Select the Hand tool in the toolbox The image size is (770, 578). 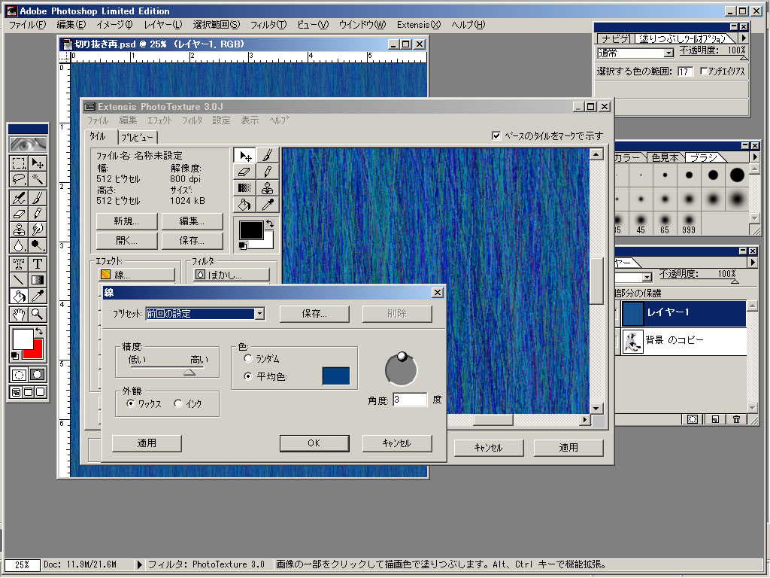pos(20,314)
